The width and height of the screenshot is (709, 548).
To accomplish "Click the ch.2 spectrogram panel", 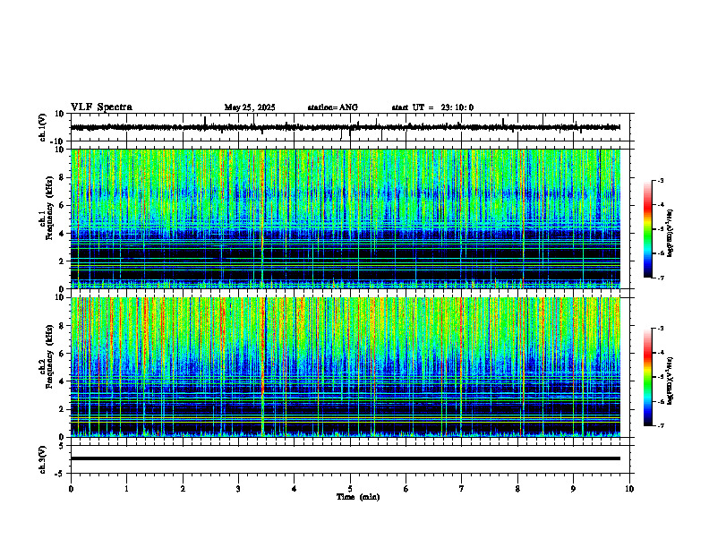I will coord(345,367).
